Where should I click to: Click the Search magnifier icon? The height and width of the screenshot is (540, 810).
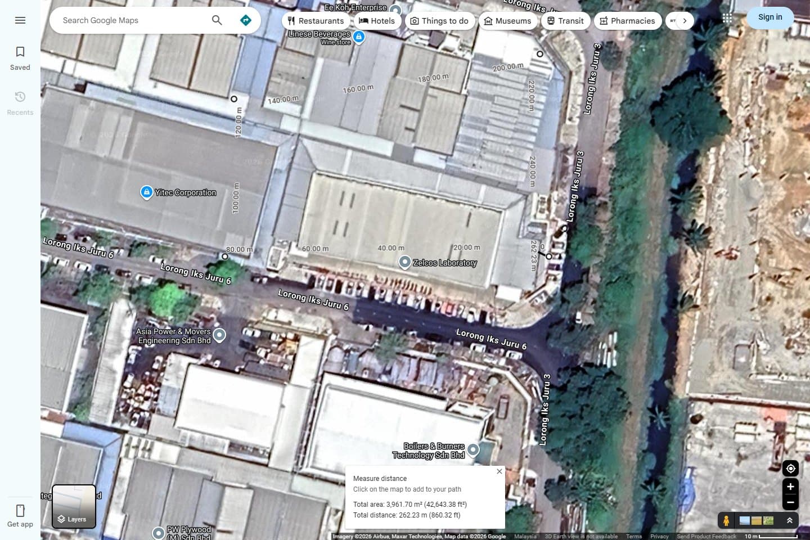[217, 20]
